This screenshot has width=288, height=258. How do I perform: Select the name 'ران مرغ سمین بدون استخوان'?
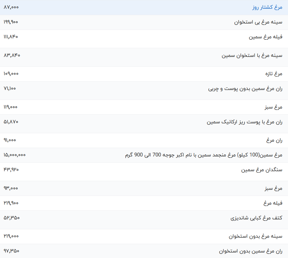251,251
